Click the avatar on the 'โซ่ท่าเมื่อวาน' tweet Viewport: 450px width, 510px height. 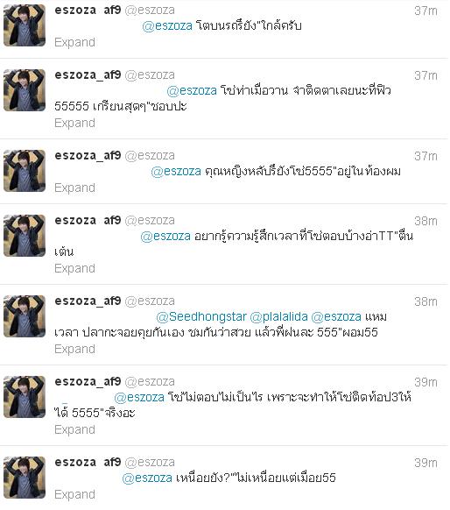25,90
